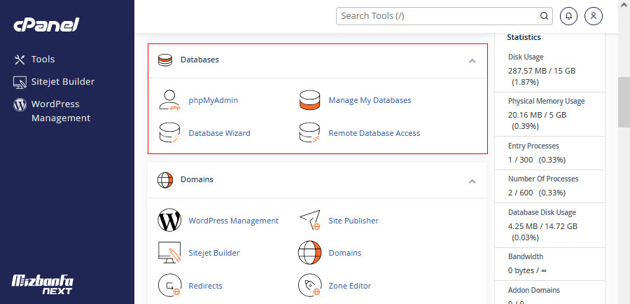Click the Site Publisher paper-plane icon

(x=310, y=220)
